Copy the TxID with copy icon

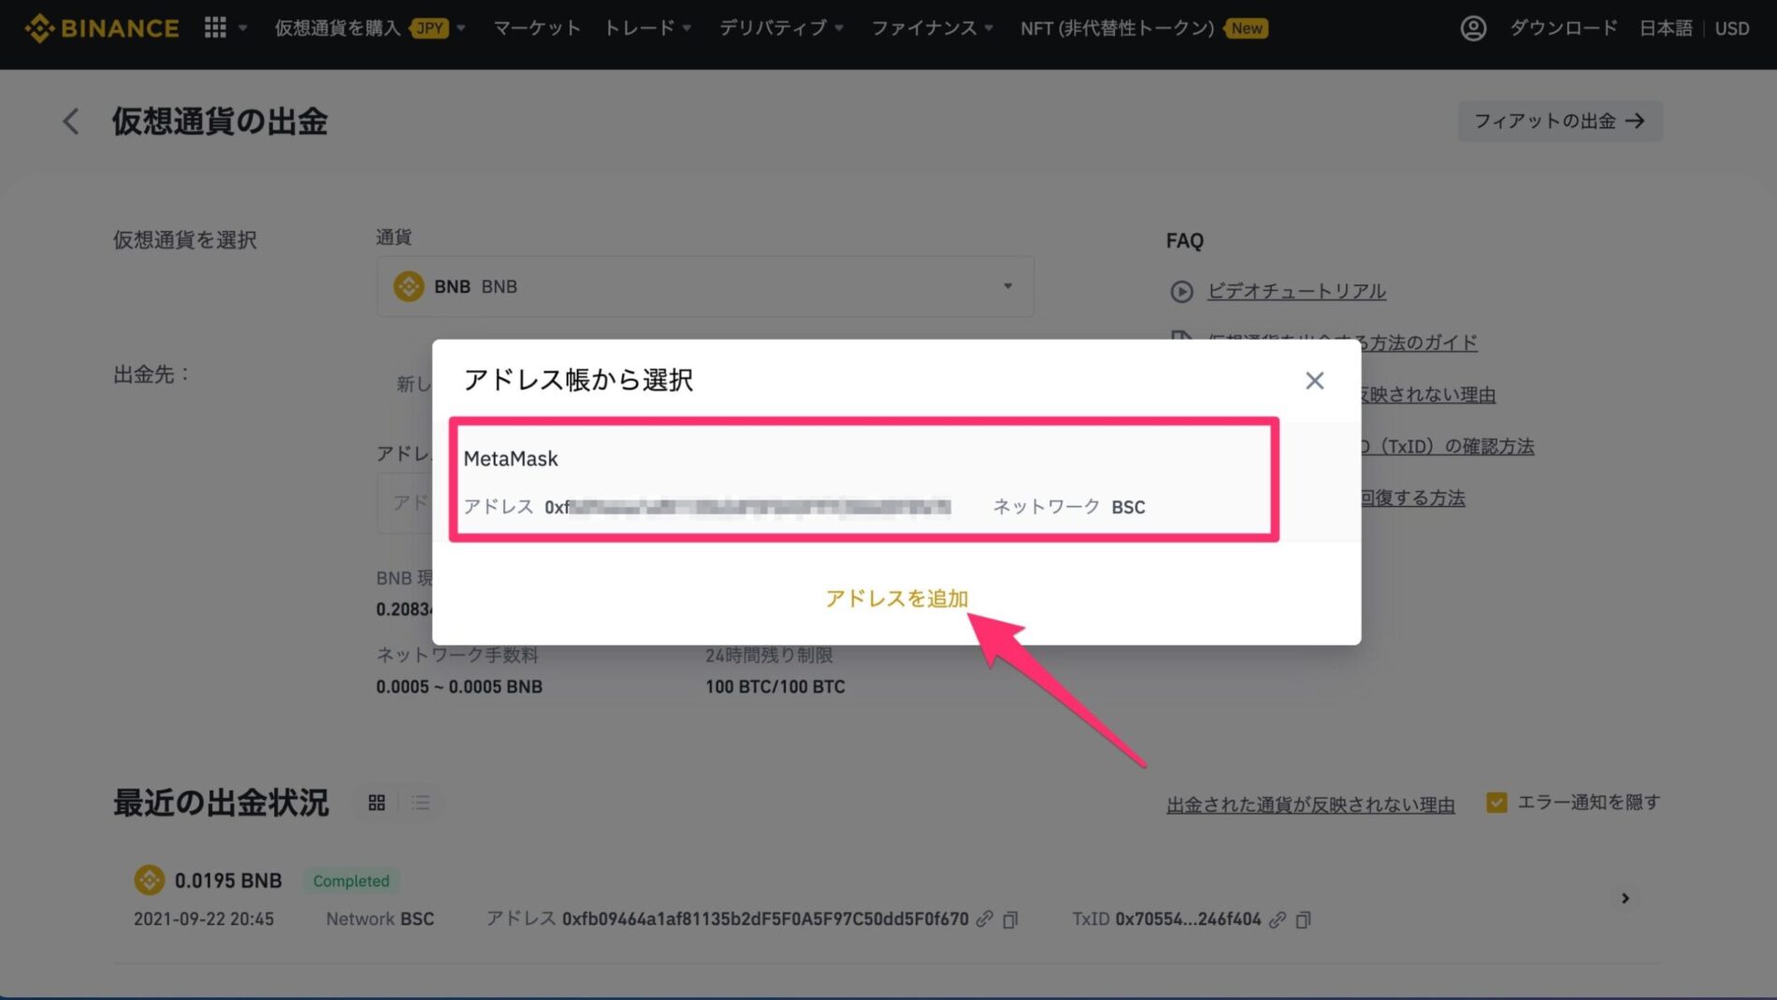point(1303,920)
